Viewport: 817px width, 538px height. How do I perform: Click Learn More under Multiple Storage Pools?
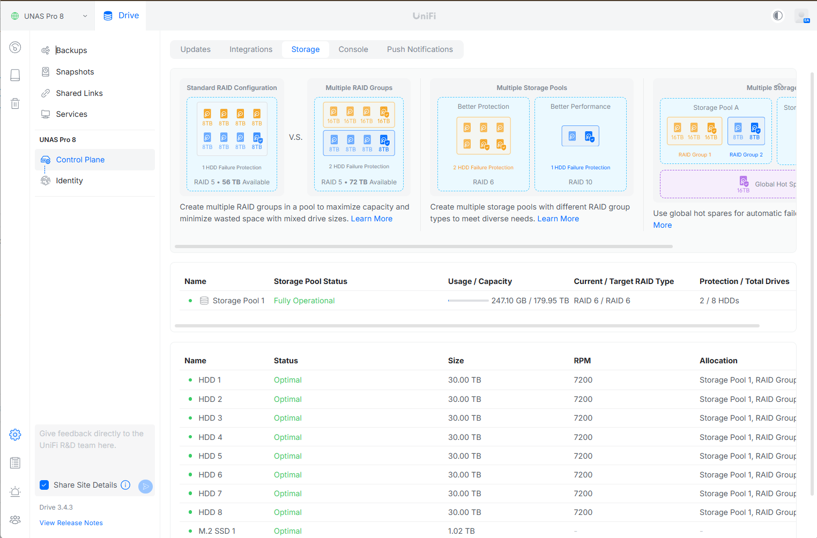tap(558, 219)
